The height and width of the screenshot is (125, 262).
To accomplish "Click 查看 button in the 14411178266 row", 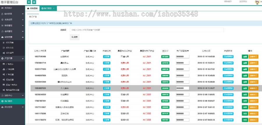I will click(x=245, y=113).
